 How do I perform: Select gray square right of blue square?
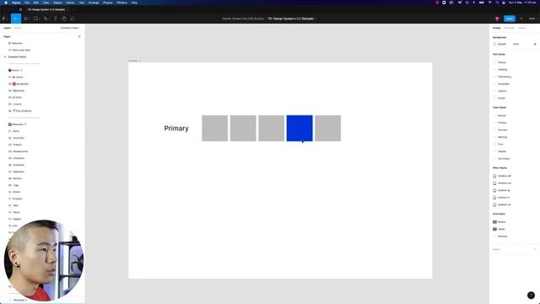pos(328,128)
